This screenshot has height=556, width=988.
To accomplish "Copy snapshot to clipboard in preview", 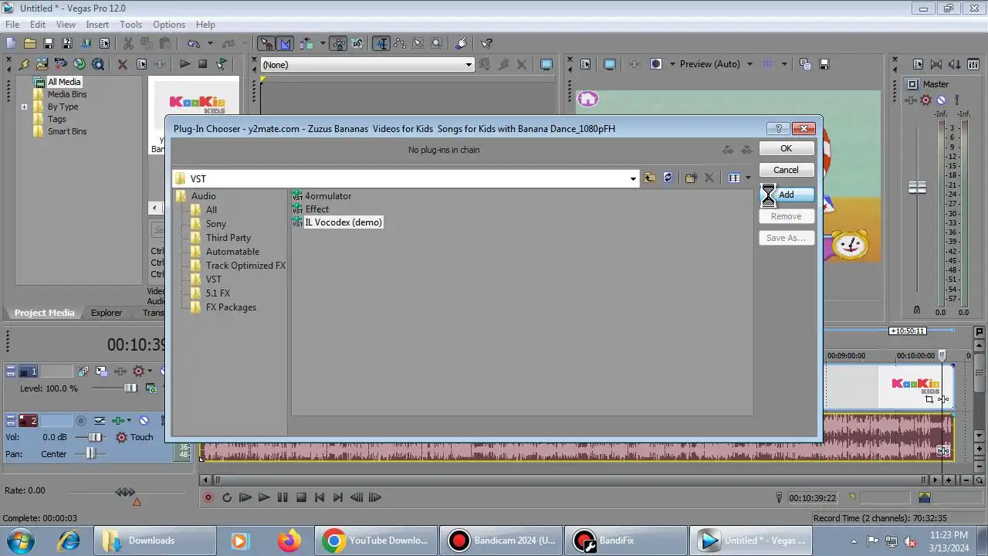I will click(805, 64).
